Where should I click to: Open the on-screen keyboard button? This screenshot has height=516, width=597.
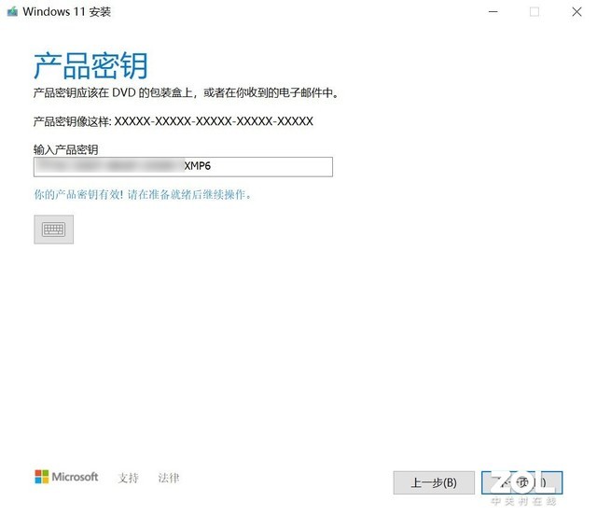tap(54, 230)
